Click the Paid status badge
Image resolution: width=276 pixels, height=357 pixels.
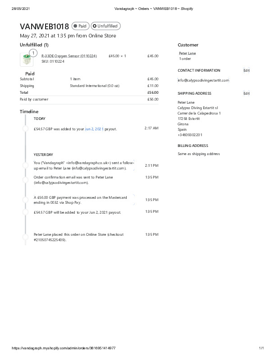(x=80, y=26)
